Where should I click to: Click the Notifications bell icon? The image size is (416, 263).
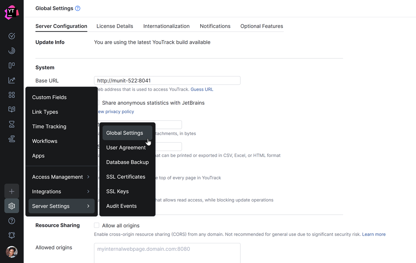coord(12,235)
